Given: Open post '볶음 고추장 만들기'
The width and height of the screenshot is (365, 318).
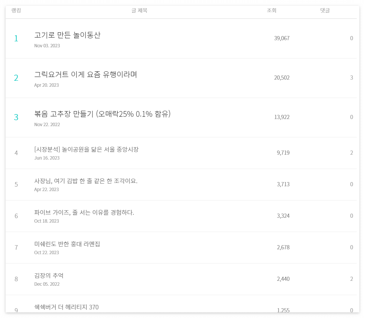Looking at the screenshot, I should tap(102, 114).
